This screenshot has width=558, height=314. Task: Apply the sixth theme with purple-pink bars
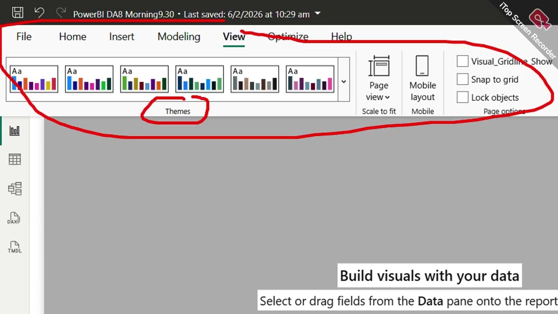pyautogui.click(x=310, y=79)
